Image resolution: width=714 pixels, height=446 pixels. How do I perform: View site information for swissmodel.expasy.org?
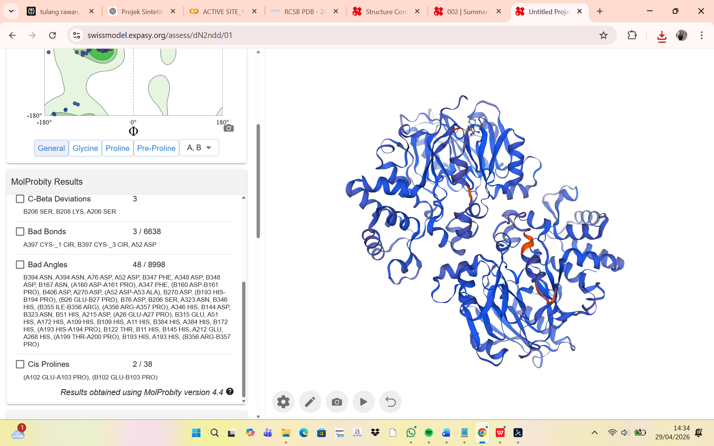coord(77,35)
